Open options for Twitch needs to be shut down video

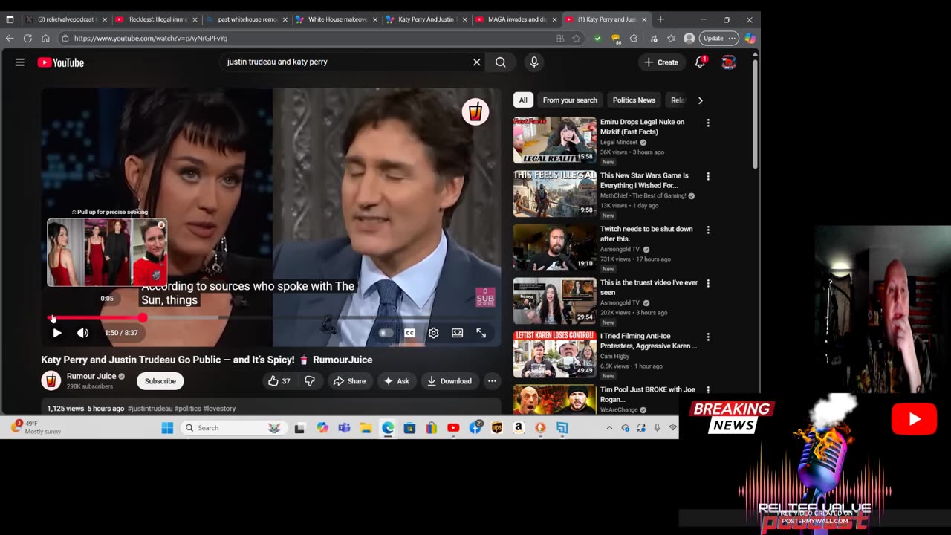pos(708,230)
